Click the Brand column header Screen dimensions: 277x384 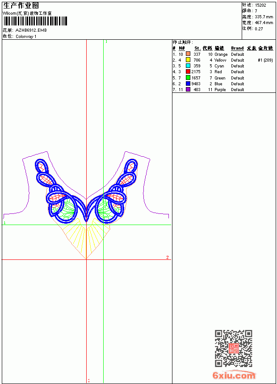pos(237,48)
